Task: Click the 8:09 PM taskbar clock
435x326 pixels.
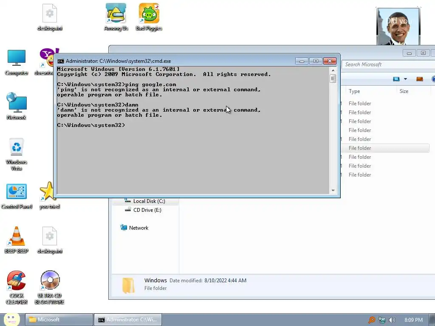Action: tap(413, 320)
